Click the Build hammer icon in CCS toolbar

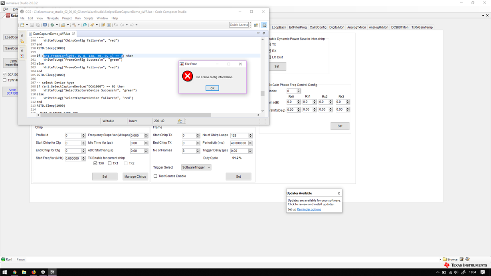click(73, 25)
